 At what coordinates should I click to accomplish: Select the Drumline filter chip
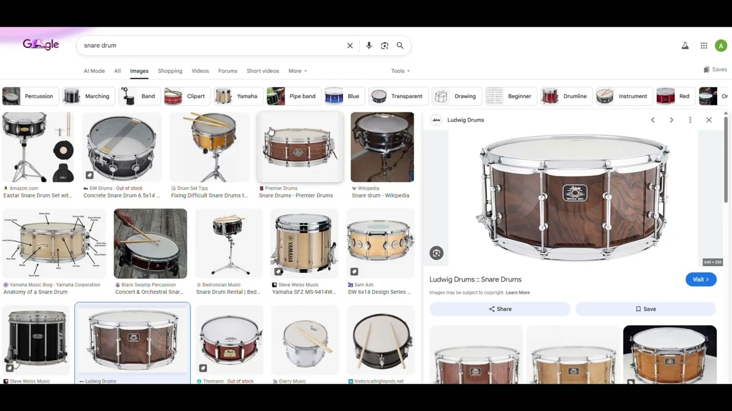tap(566, 96)
